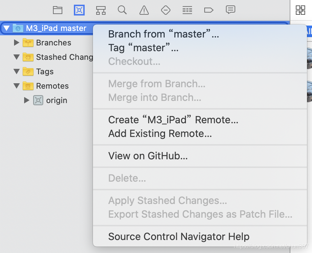Select the Branches row label

coord(54,43)
